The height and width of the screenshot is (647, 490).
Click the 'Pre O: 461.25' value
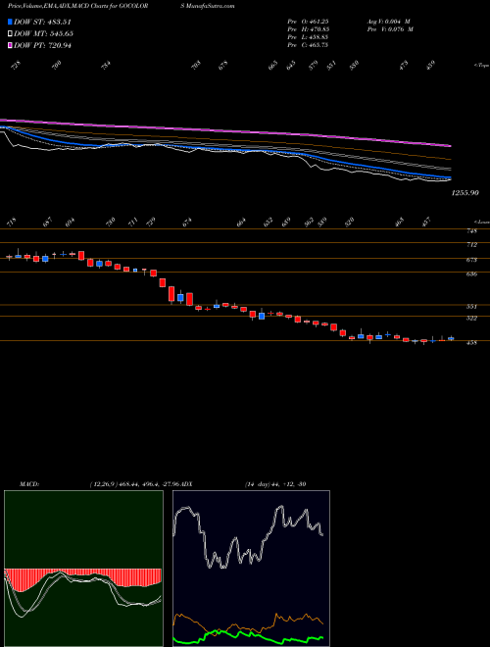308,22
